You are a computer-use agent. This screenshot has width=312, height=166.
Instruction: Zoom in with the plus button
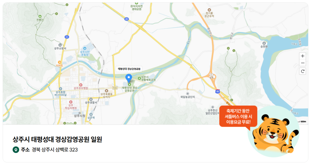coord(303,56)
